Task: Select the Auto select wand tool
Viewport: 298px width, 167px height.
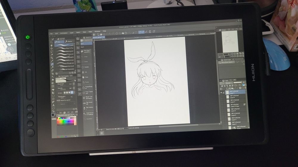Action: coord(52,55)
